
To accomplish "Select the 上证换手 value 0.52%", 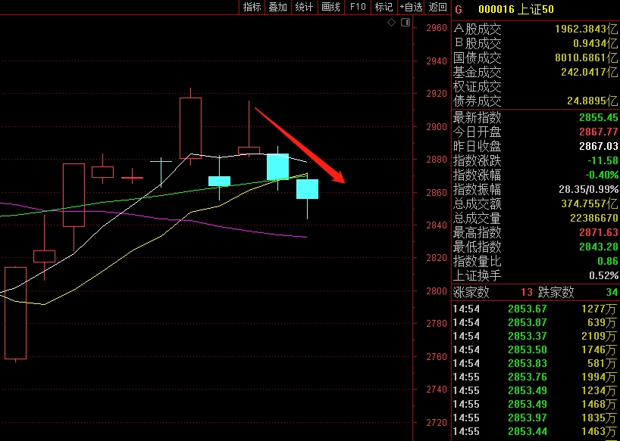I will click(603, 275).
